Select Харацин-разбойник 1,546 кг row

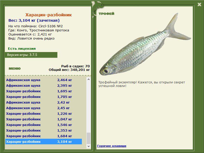tap(44, 125)
